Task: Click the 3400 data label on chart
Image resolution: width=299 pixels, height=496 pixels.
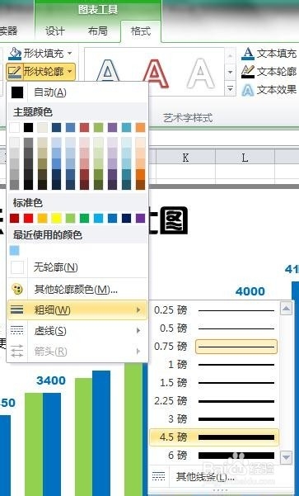Action: pyautogui.click(x=51, y=380)
